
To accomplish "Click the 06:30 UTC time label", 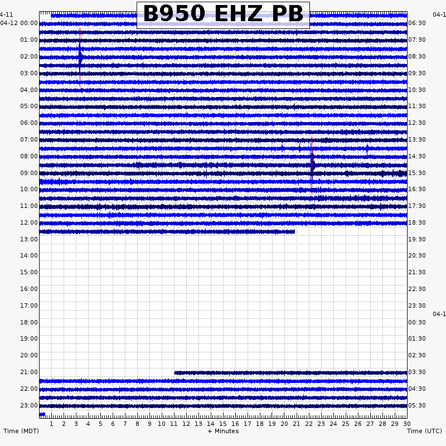I will pos(417,23).
